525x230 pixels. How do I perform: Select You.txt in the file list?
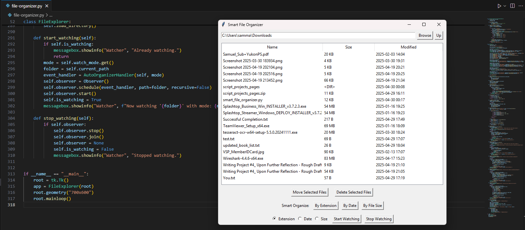click(332, 178)
